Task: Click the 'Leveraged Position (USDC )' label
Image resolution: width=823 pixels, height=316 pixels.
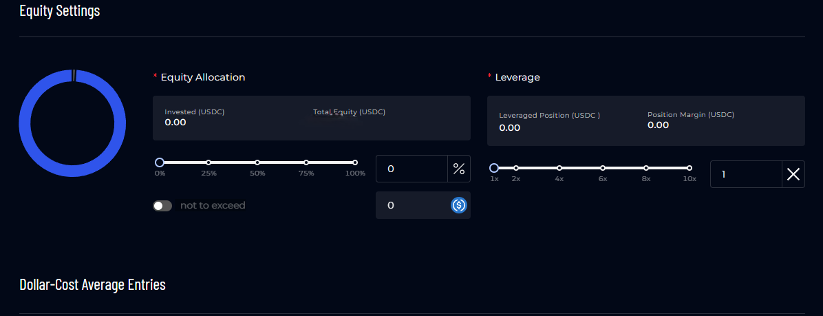Action: point(550,116)
